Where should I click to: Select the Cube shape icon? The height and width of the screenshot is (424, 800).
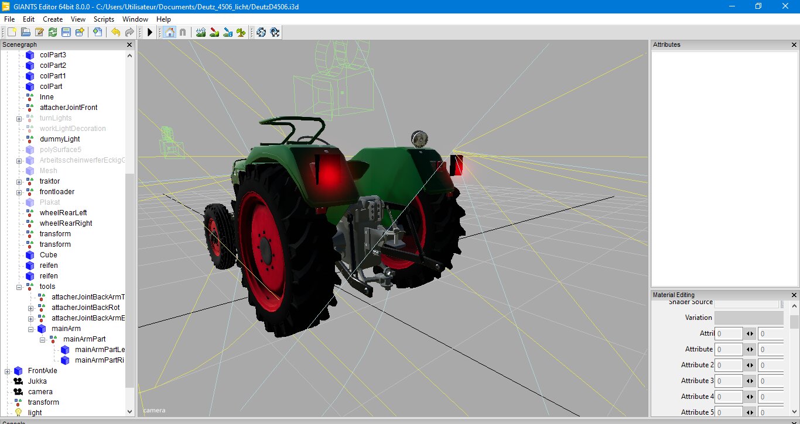pyautogui.click(x=30, y=255)
